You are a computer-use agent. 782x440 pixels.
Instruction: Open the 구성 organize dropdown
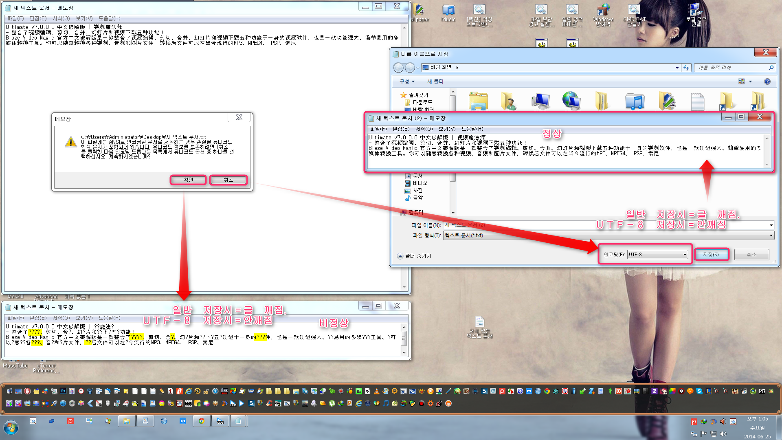(x=406, y=81)
